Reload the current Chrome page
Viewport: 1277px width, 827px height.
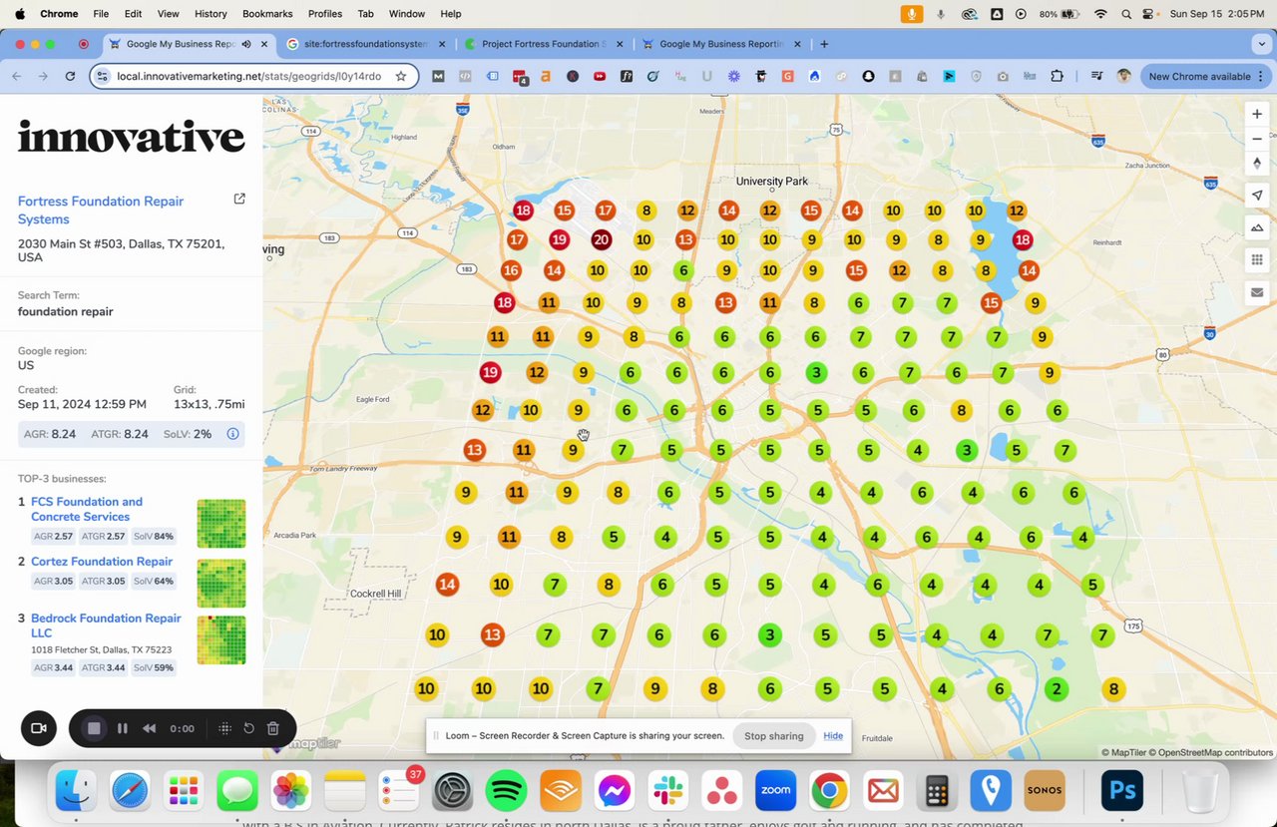point(70,76)
